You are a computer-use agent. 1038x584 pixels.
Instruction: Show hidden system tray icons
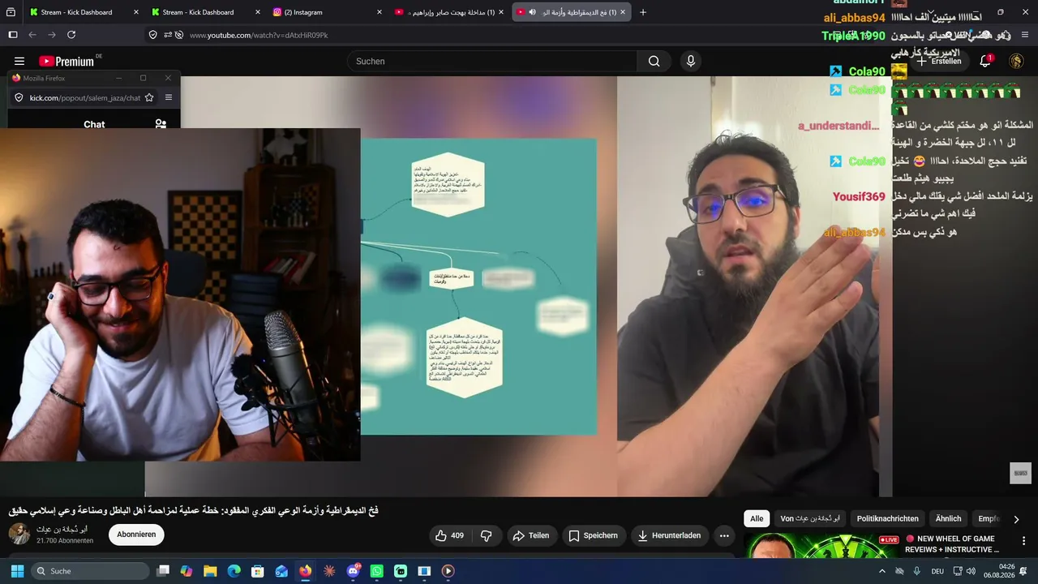pyautogui.click(x=882, y=571)
